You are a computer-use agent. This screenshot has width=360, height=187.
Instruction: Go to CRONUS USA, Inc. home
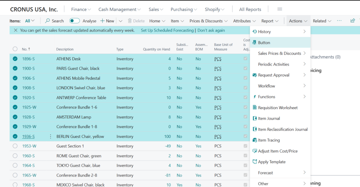(34, 9)
